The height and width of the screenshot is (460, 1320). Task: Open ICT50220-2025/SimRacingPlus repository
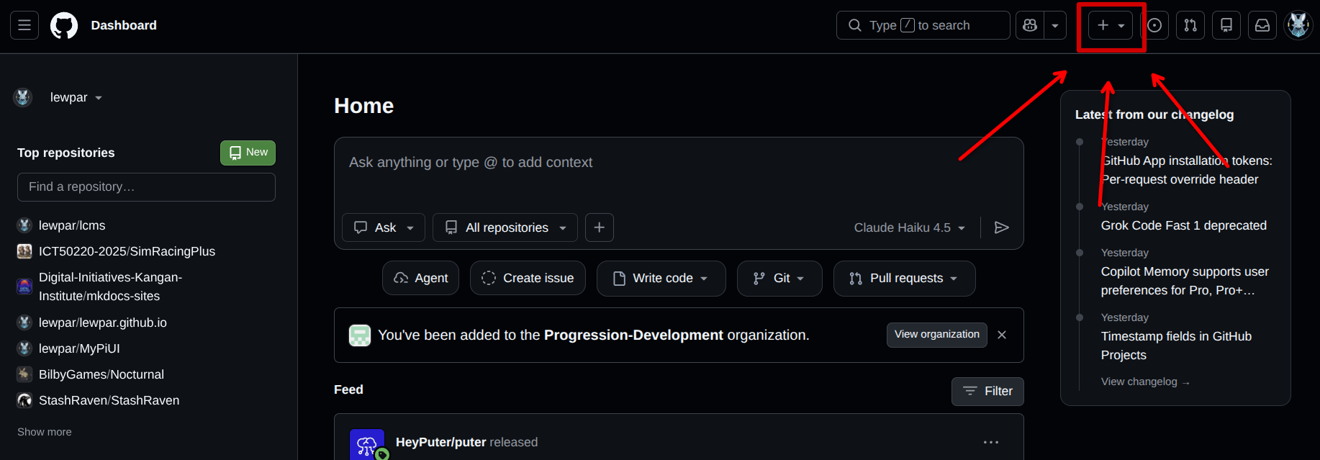[x=127, y=251]
